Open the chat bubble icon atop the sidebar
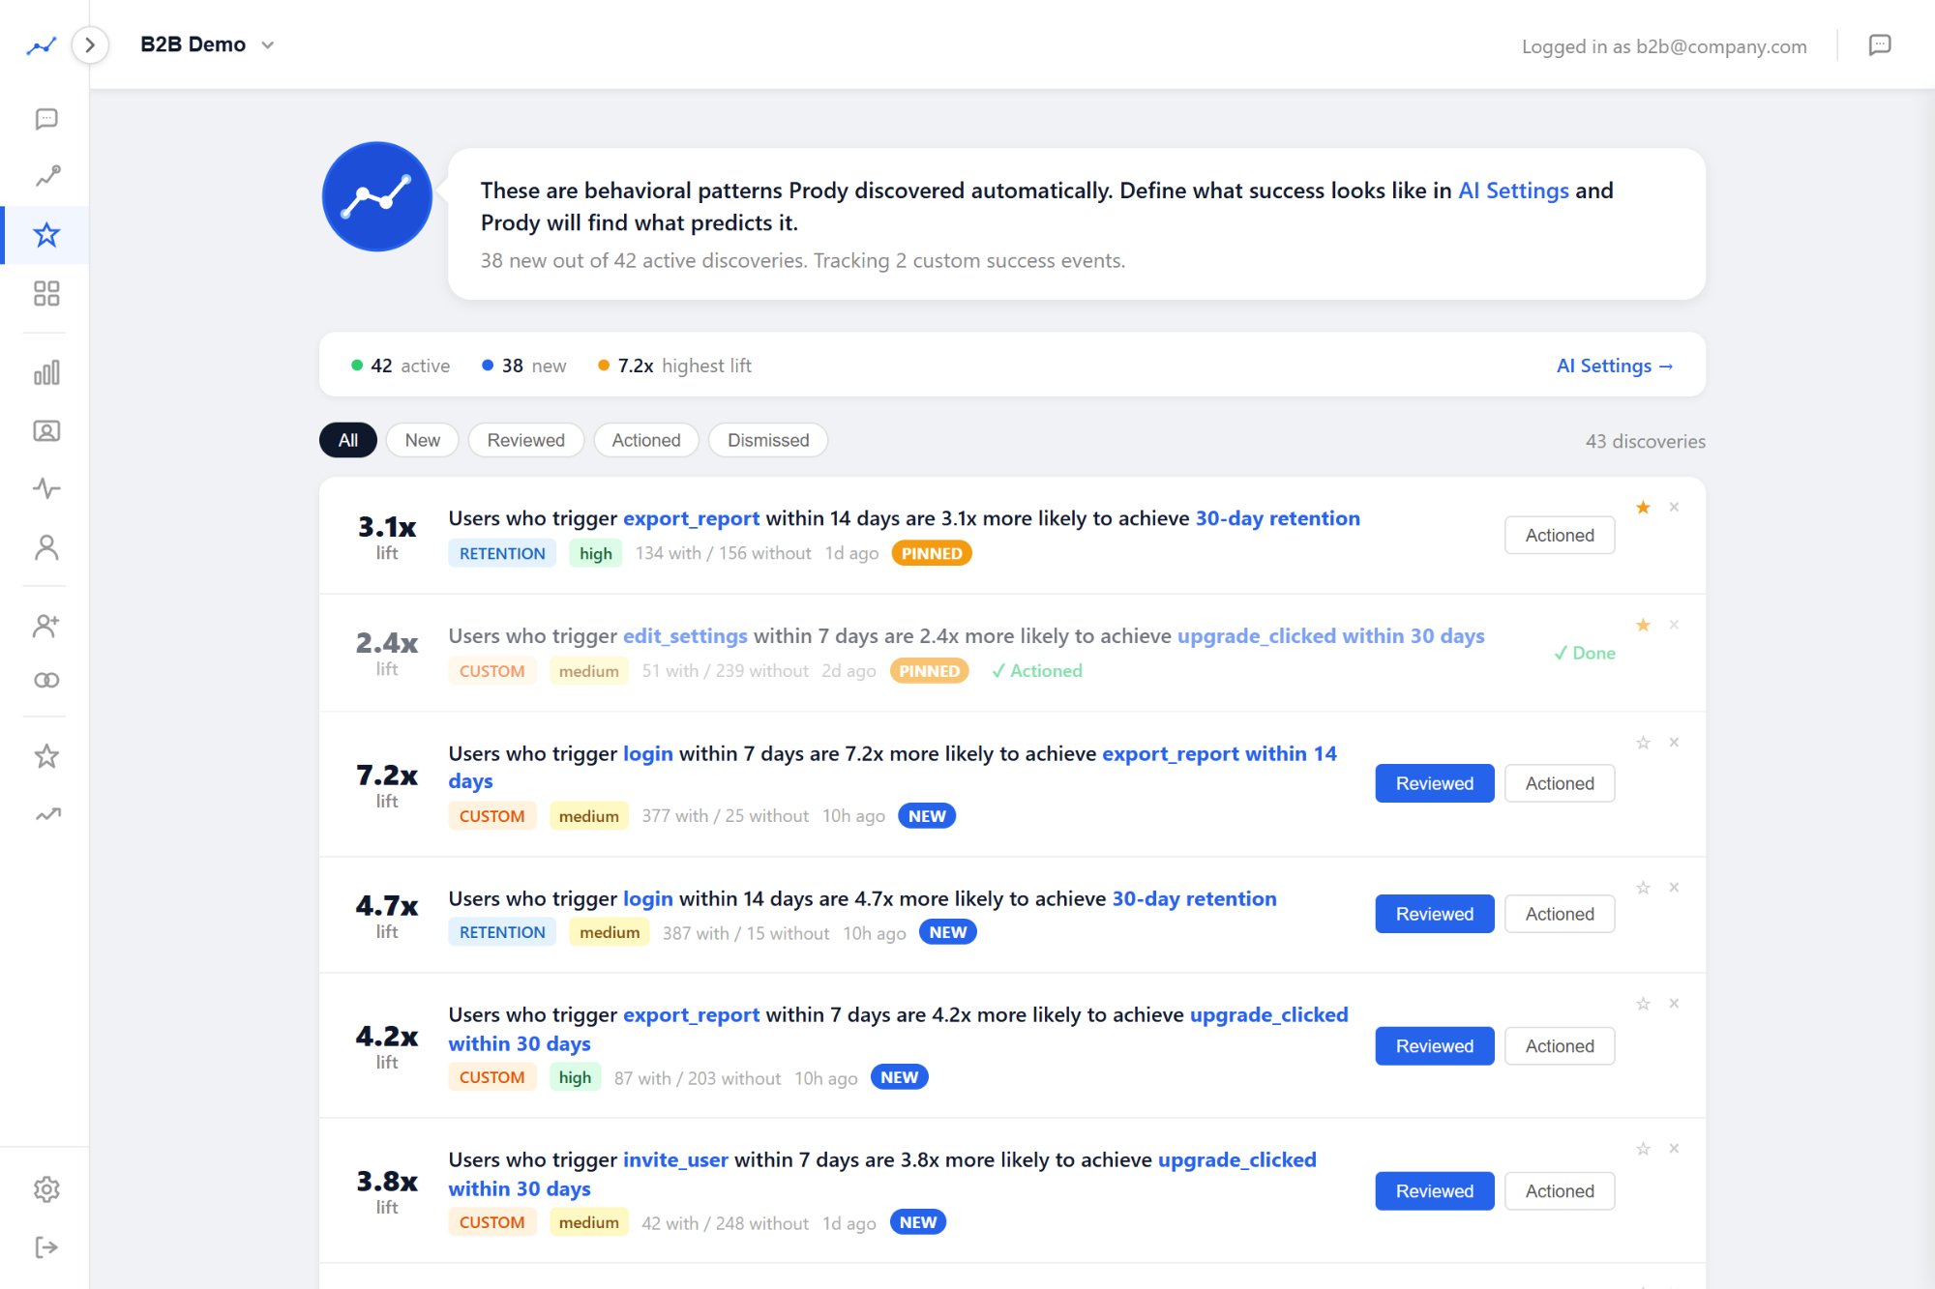The width and height of the screenshot is (1935, 1289). [x=45, y=118]
